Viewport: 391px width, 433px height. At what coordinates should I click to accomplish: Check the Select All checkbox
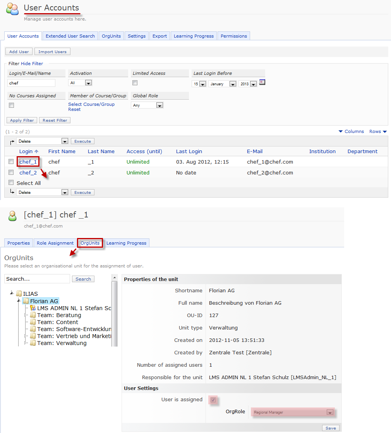pos(11,183)
